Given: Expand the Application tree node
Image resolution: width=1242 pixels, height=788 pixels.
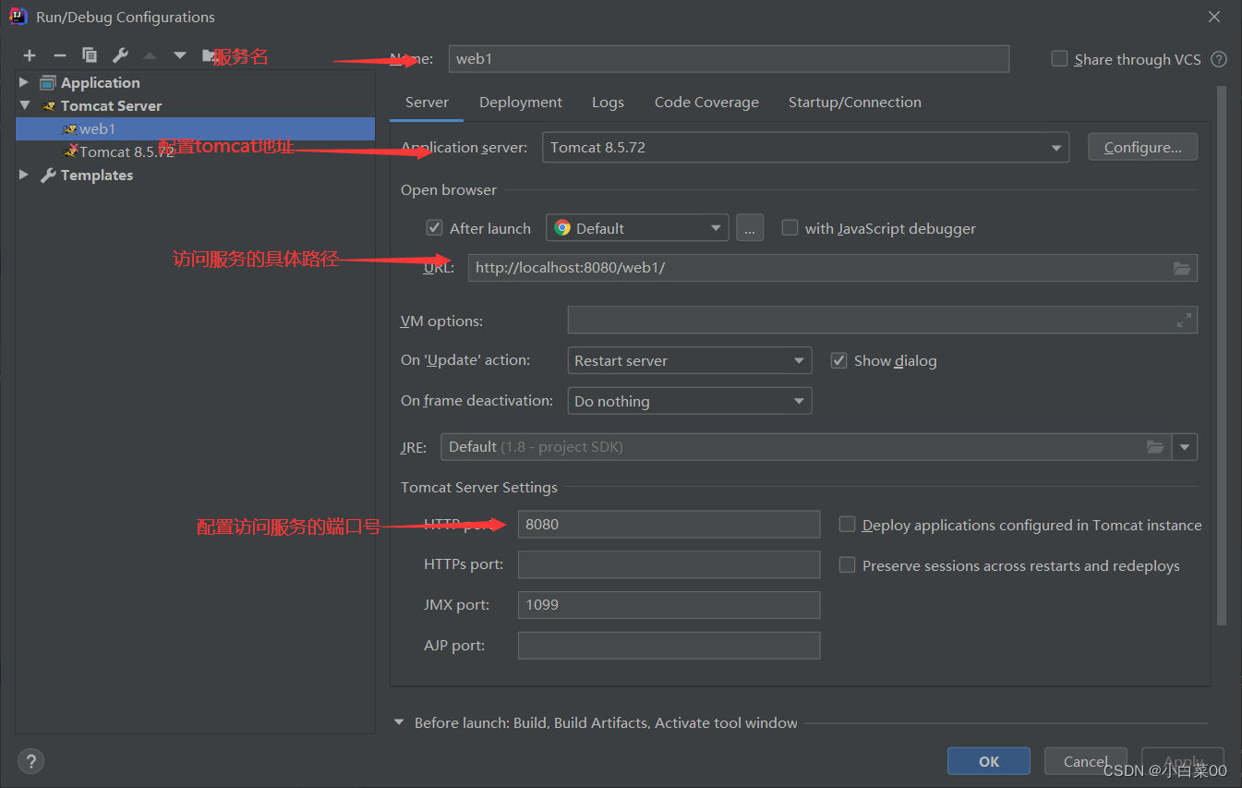Looking at the screenshot, I should click(x=24, y=83).
